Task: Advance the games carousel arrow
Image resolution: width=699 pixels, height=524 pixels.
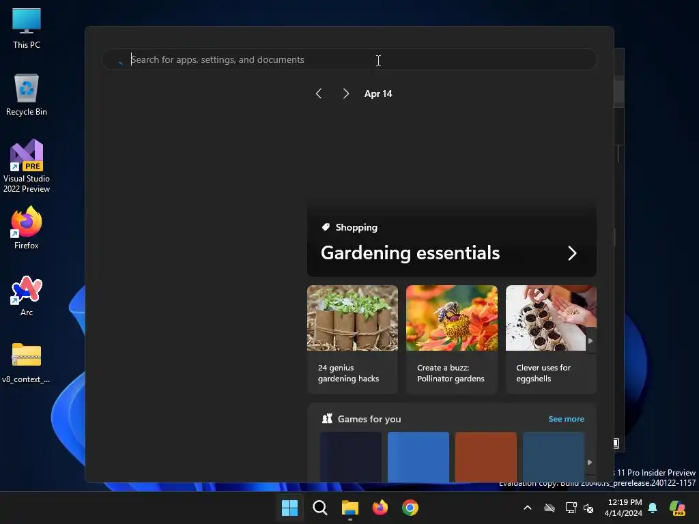Action: [x=590, y=462]
